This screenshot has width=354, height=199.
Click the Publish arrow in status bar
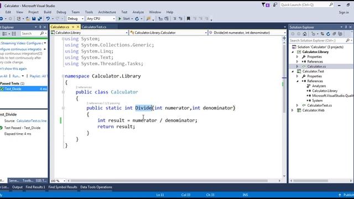340,195
